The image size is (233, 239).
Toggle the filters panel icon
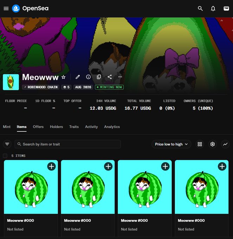click(7, 144)
